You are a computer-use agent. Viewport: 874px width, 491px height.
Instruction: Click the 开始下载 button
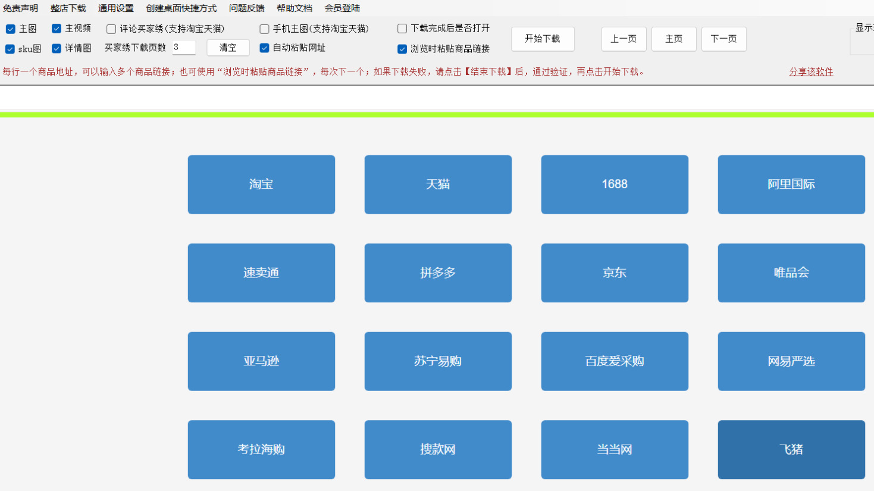[x=543, y=39]
